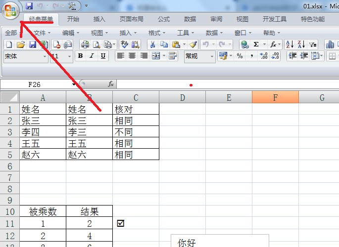Image resolution: width=339 pixels, height=247 pixels.
Task: Click the permission-restricted document icon
Action: pyautogui.click(x=56, y=44)
